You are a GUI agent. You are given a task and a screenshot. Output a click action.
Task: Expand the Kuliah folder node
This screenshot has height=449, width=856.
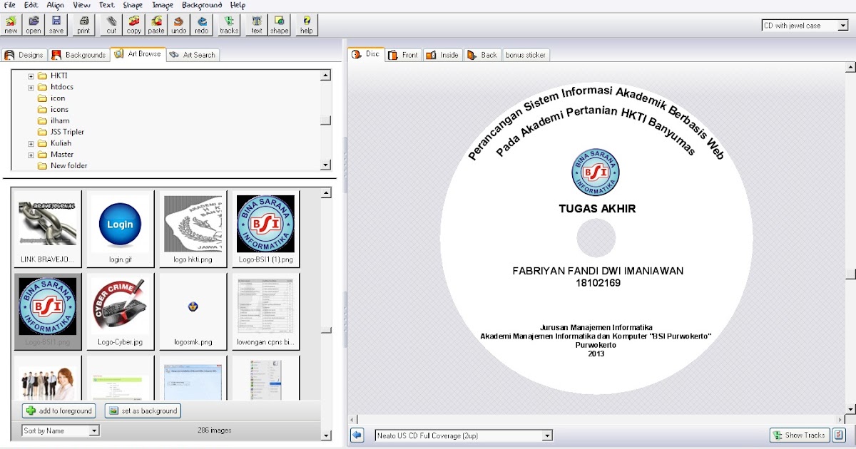31,143
